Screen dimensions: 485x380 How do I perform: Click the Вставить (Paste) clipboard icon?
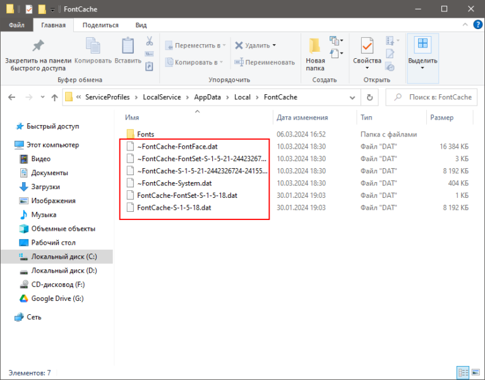coord(128,47)
